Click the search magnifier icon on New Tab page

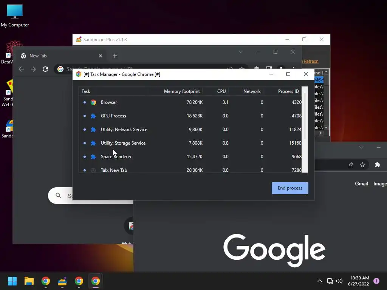[59, 196]
